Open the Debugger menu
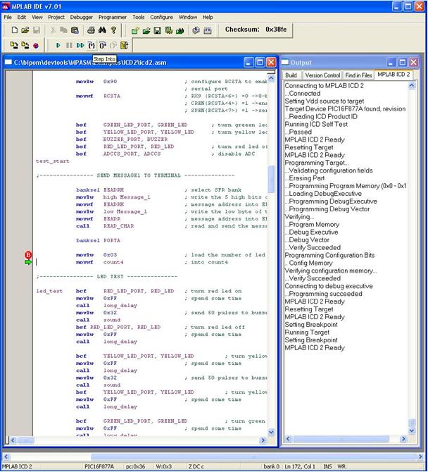Screen dimensions: 428x472 point(82,17)
